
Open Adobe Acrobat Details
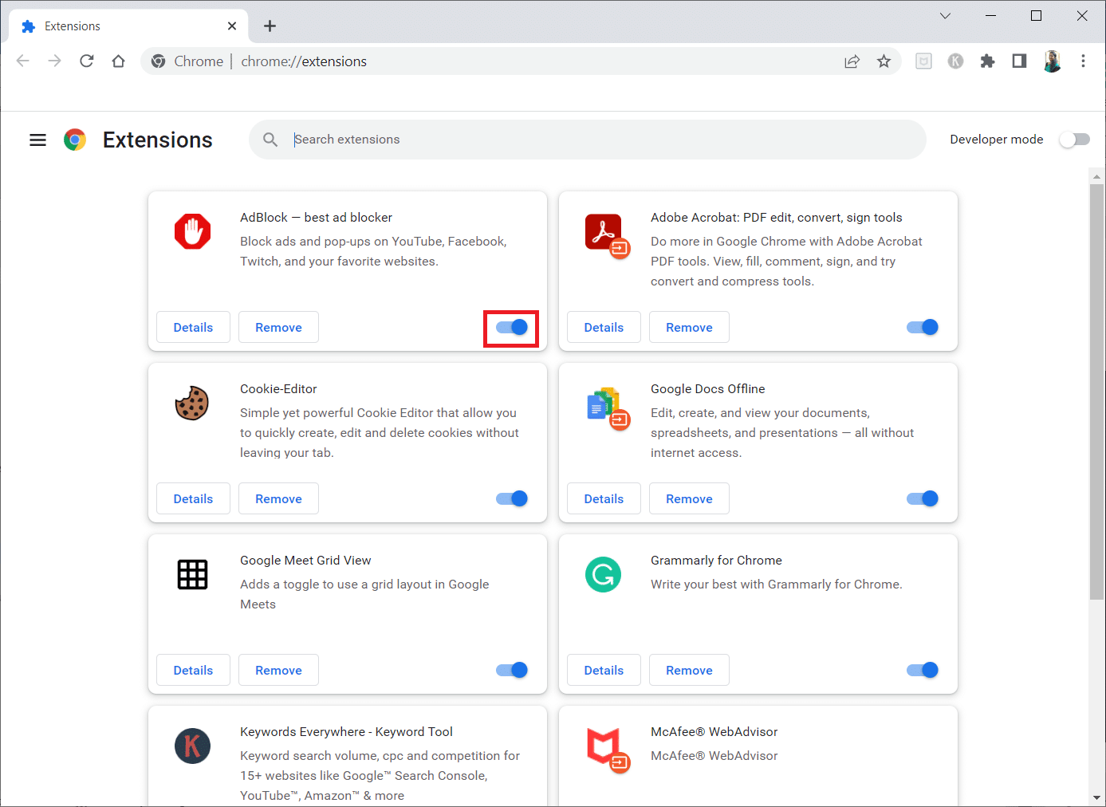coord(604,327)
